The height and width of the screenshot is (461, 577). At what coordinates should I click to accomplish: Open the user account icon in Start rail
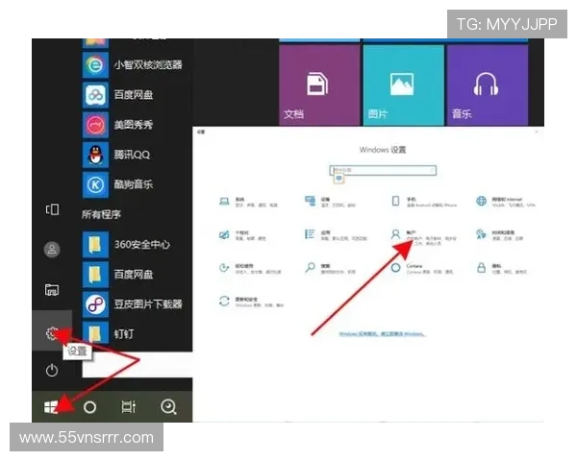click(52, 250)
